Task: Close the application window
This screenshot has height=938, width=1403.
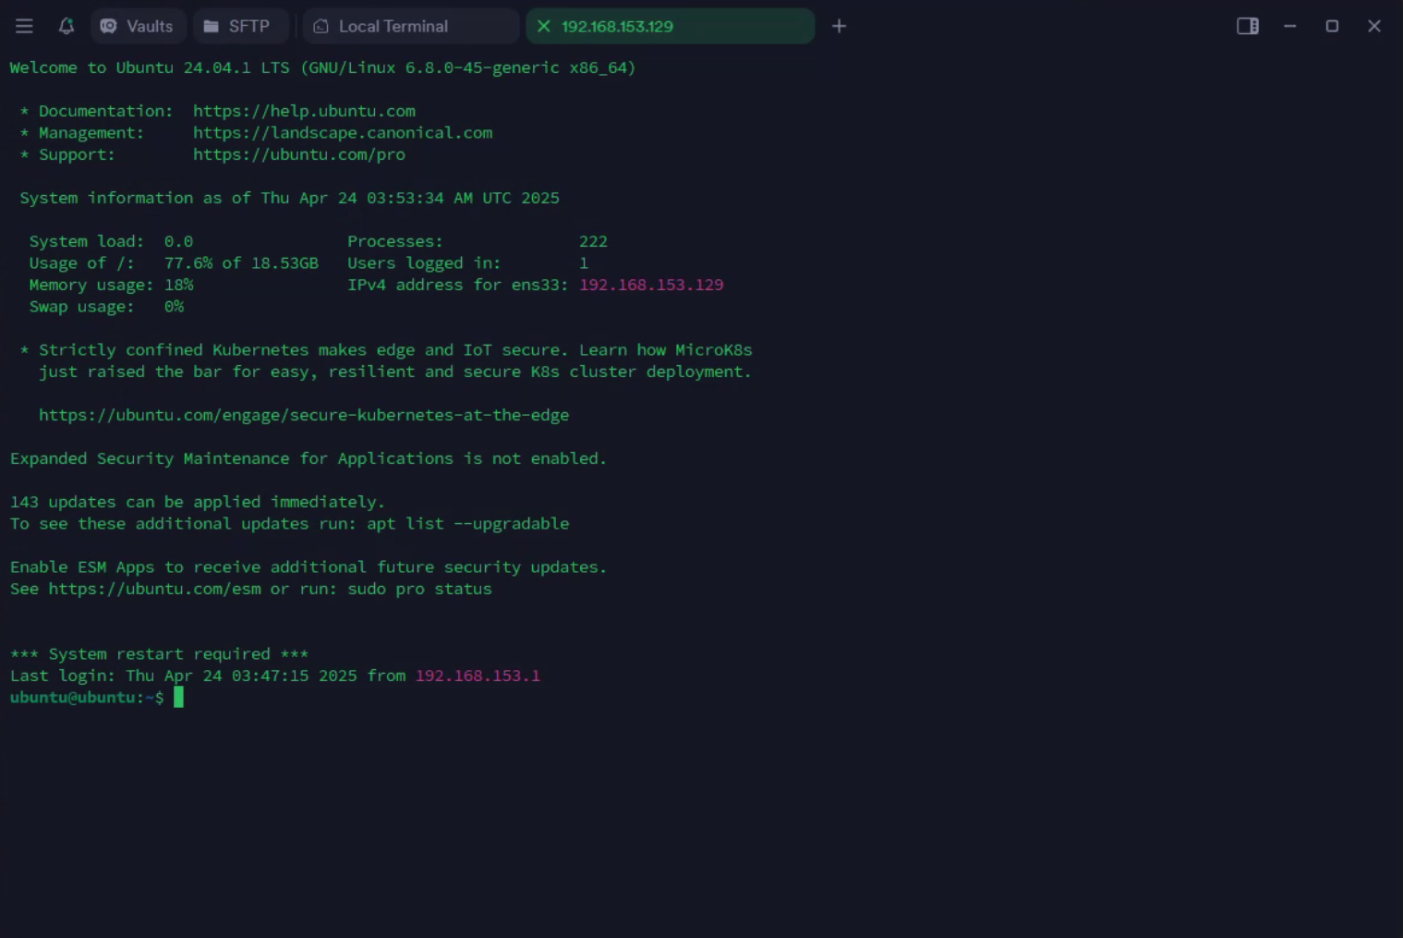Action: click(x=1373, y=26)
